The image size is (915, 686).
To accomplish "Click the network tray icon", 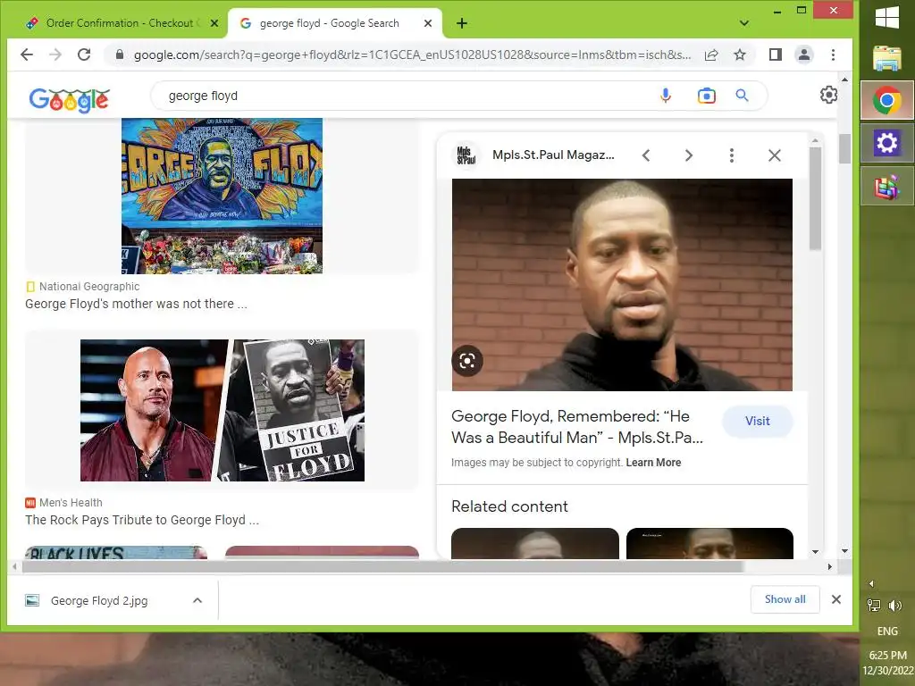I will (874, 606).
